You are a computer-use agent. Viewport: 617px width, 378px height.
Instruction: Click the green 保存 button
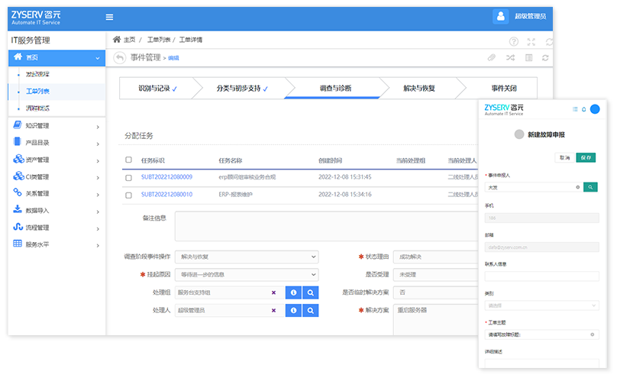point(586,158)
